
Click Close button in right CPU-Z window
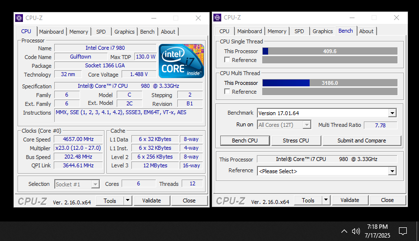click(387, 200)
